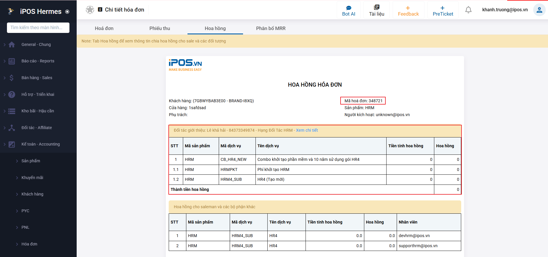548x257 pixels.
Task: Switch to the Phiếu thu tab
Action: point(160,28)
